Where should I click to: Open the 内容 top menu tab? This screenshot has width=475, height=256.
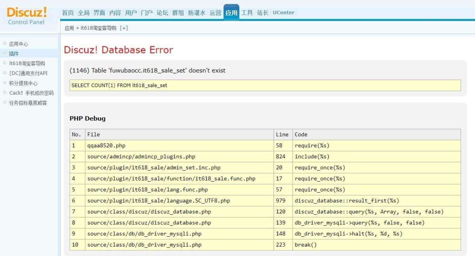[x=115, y=13]
